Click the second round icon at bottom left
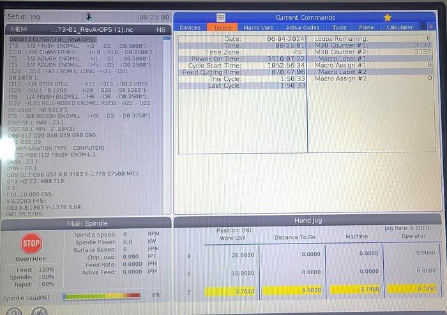 coord(40,311)
